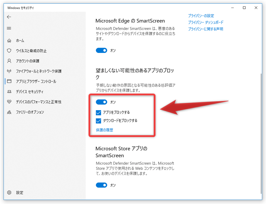The width and height of the screenshot is (266, 204).
Task: Minimize the Windows セキュリティ window
Action: pos(232,8)
